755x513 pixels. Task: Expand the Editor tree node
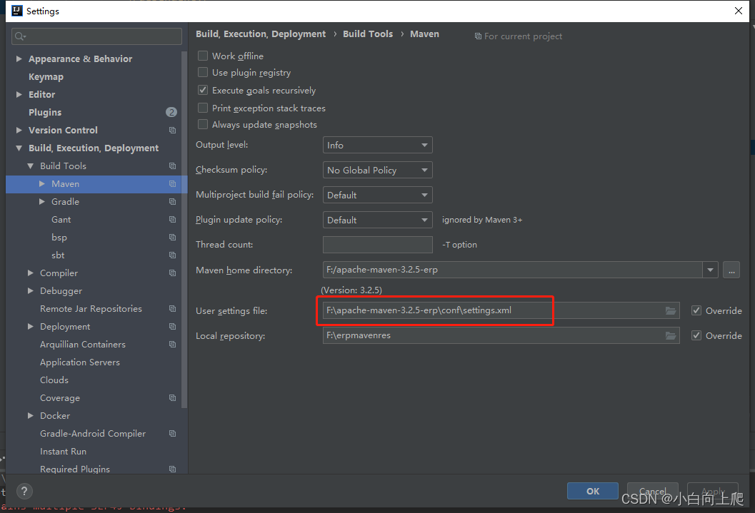coord(19,94)
